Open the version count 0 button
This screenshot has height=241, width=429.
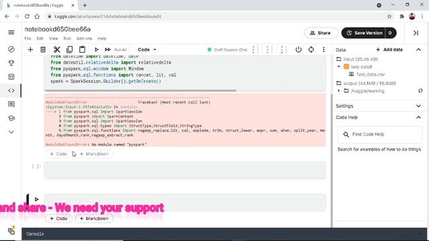tap(390, 33)
